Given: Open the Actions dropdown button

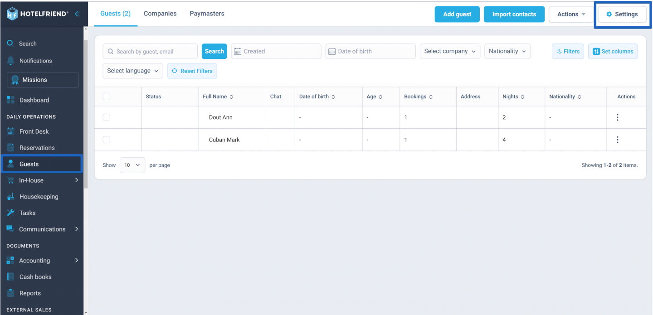Looking at the screenshot, I should click(x=571, y=14).
